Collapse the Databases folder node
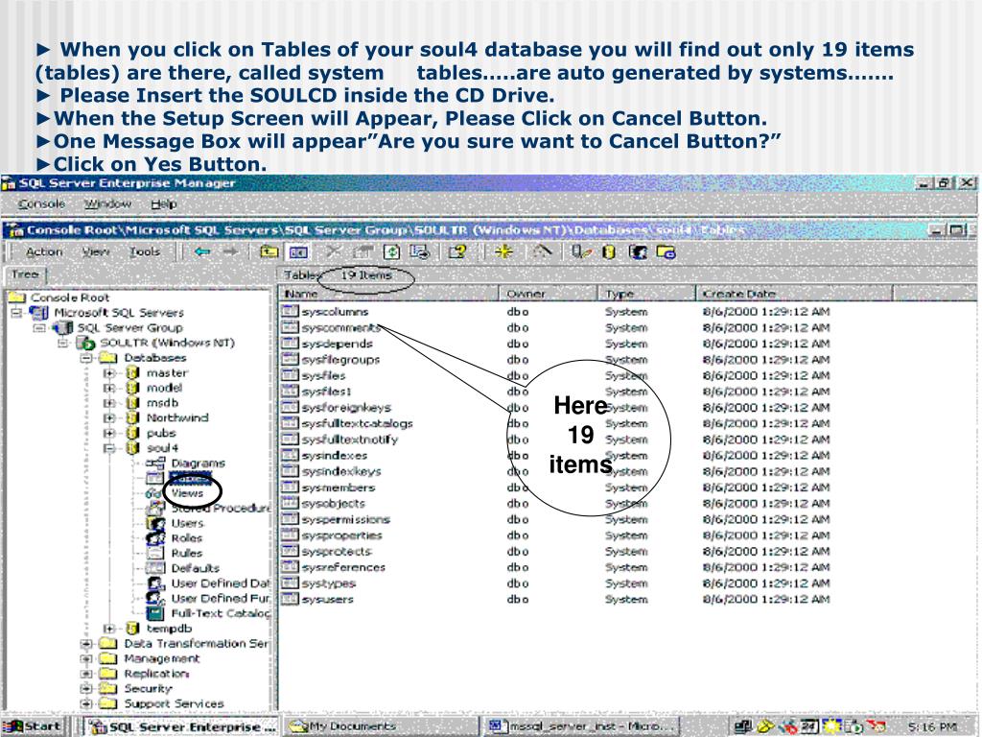Screen dimensions: 982x737 86,358
